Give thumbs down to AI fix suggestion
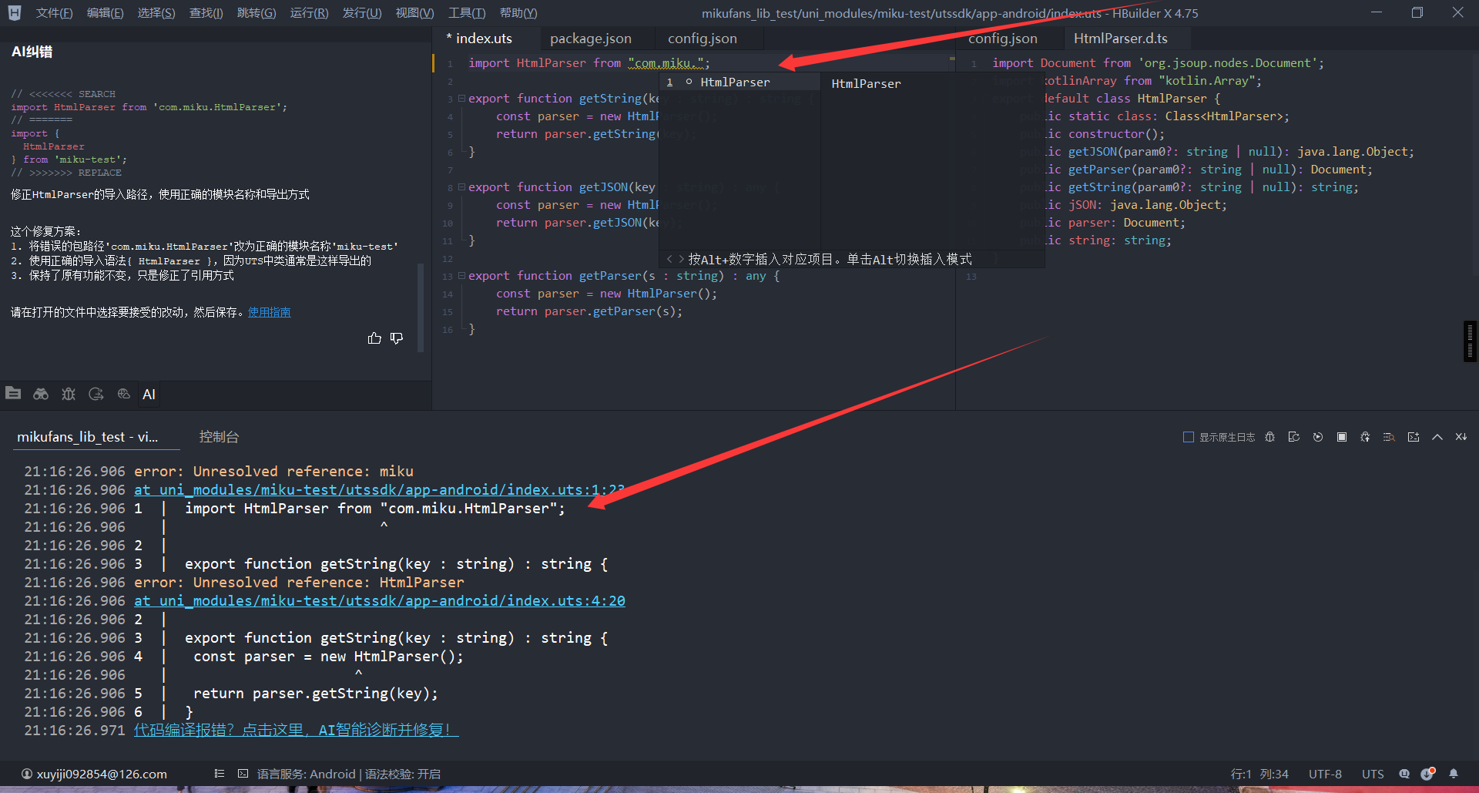1479x793 pixels. pos(397,338)
